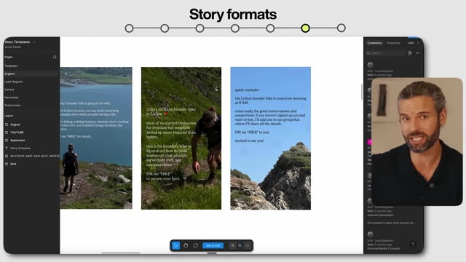Click the first progress dot under Story formats
The height and width of the screenshot is (262, 466).
[129, 28]
